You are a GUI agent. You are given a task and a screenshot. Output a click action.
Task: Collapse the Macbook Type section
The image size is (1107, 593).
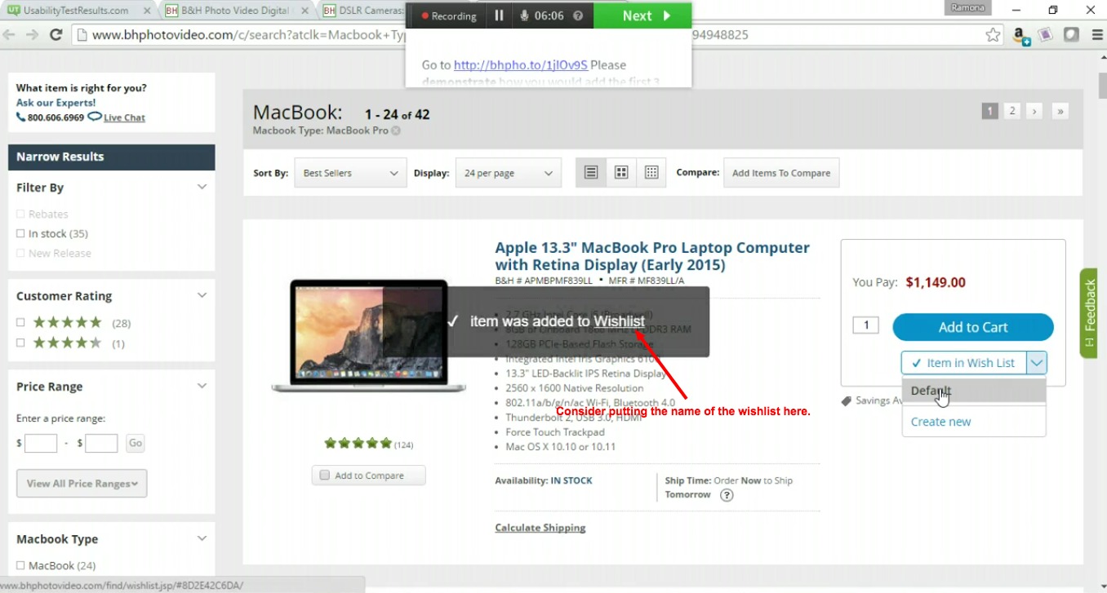point(202,538)
